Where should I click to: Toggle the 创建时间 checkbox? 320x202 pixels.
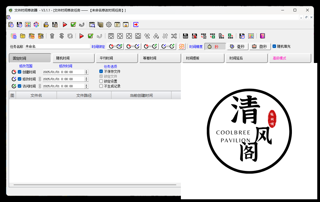click(x=20, y=72)
